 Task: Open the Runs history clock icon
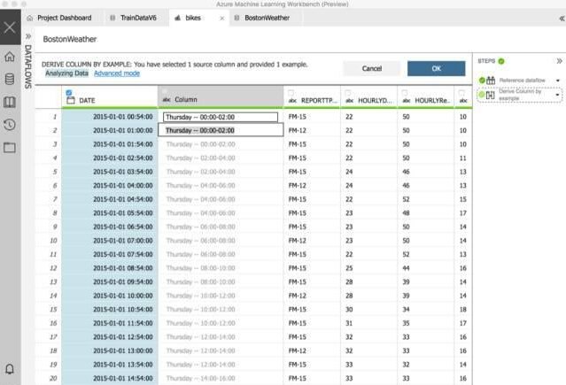coord(10,125)
